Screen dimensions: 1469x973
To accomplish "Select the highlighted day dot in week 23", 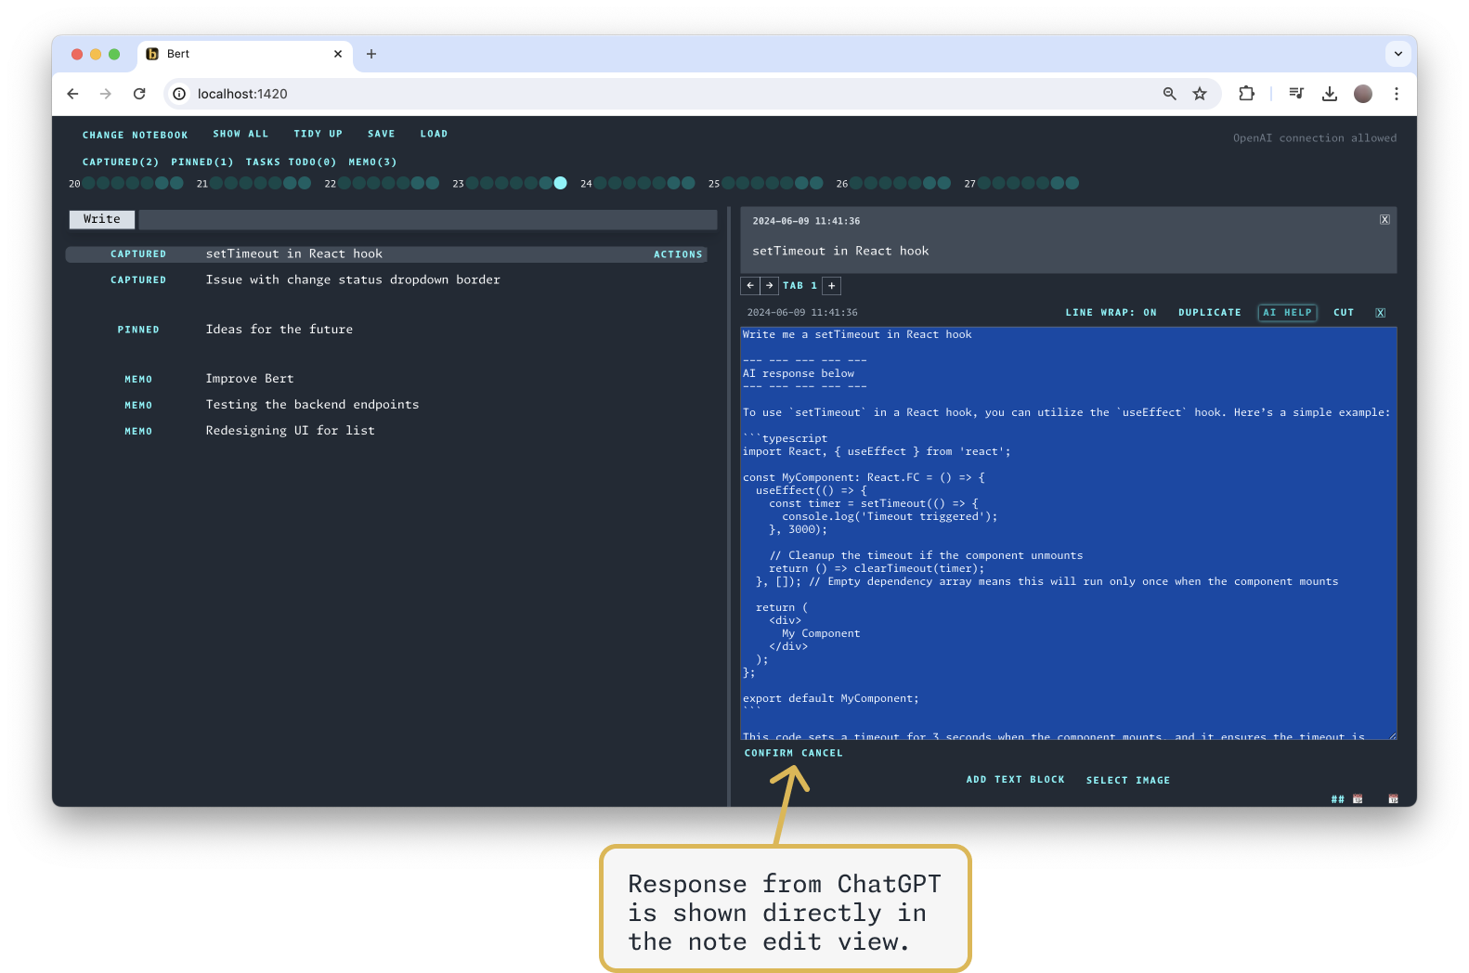I will (560, 183).
